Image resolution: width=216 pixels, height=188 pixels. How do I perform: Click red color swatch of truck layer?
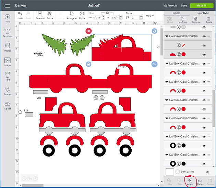(183, 54)
